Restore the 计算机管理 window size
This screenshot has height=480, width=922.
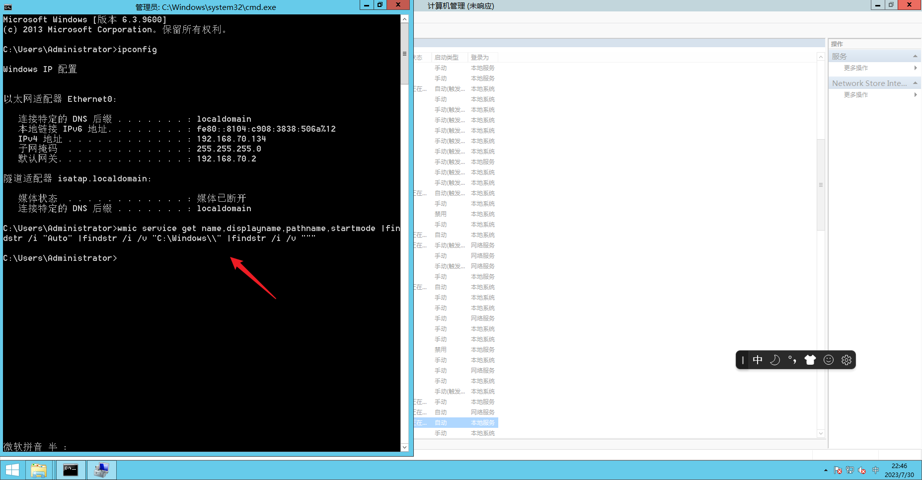[891, 5]
